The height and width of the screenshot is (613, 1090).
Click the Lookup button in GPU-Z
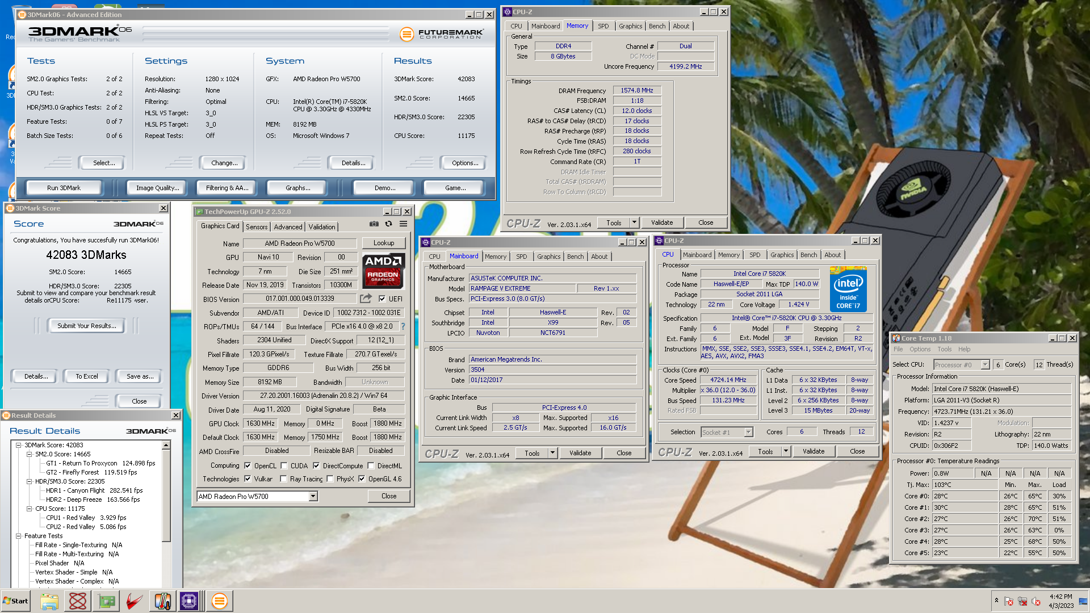(x=384, y=243)
